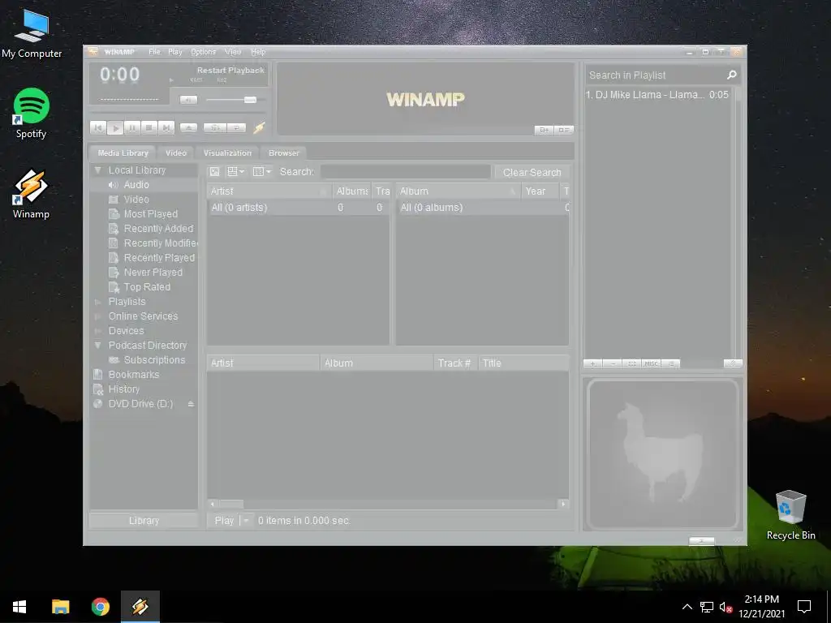Remove items with the playlist − button
The image size is (831, 623).
tap(613, 363)
